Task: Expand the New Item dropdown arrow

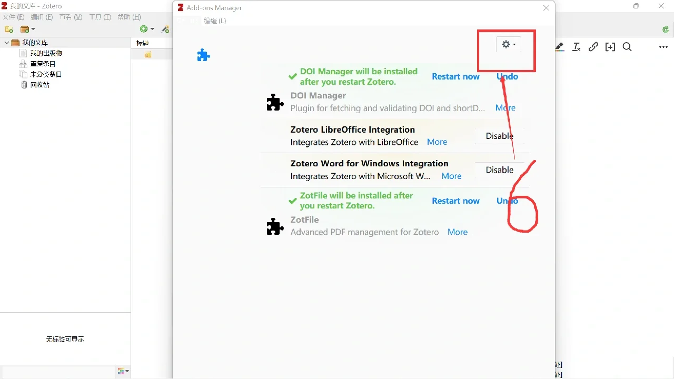Action: [x=152, y=29]
